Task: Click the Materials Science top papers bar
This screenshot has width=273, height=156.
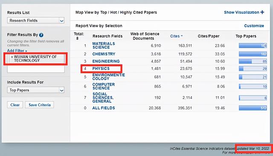Action: [x=253, y=46]
